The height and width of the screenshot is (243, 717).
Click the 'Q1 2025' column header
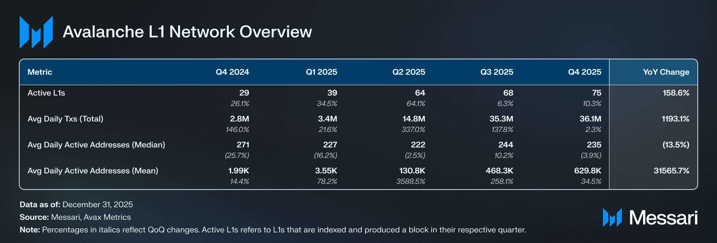322,72
